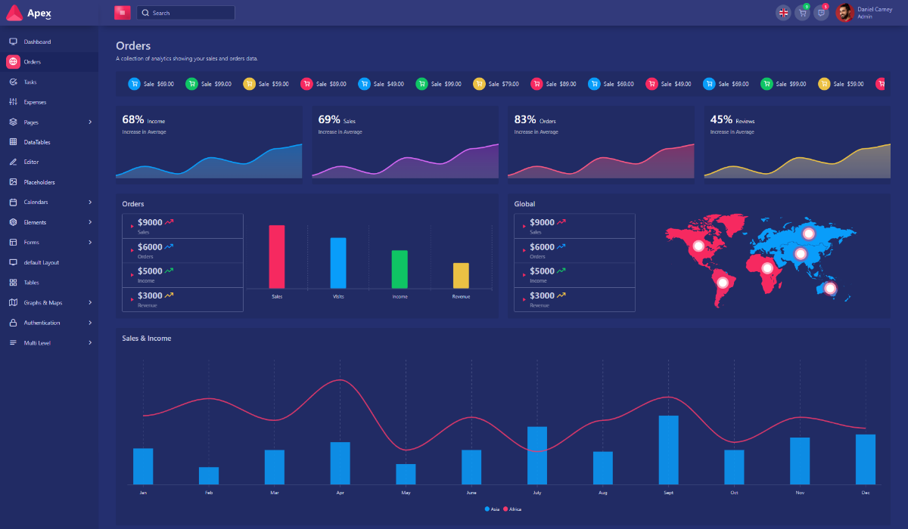Viewport: 908px width, 529px height.
Task: Click the trend arrow beside $6000 in Global panel
Action: pos(561,246)
